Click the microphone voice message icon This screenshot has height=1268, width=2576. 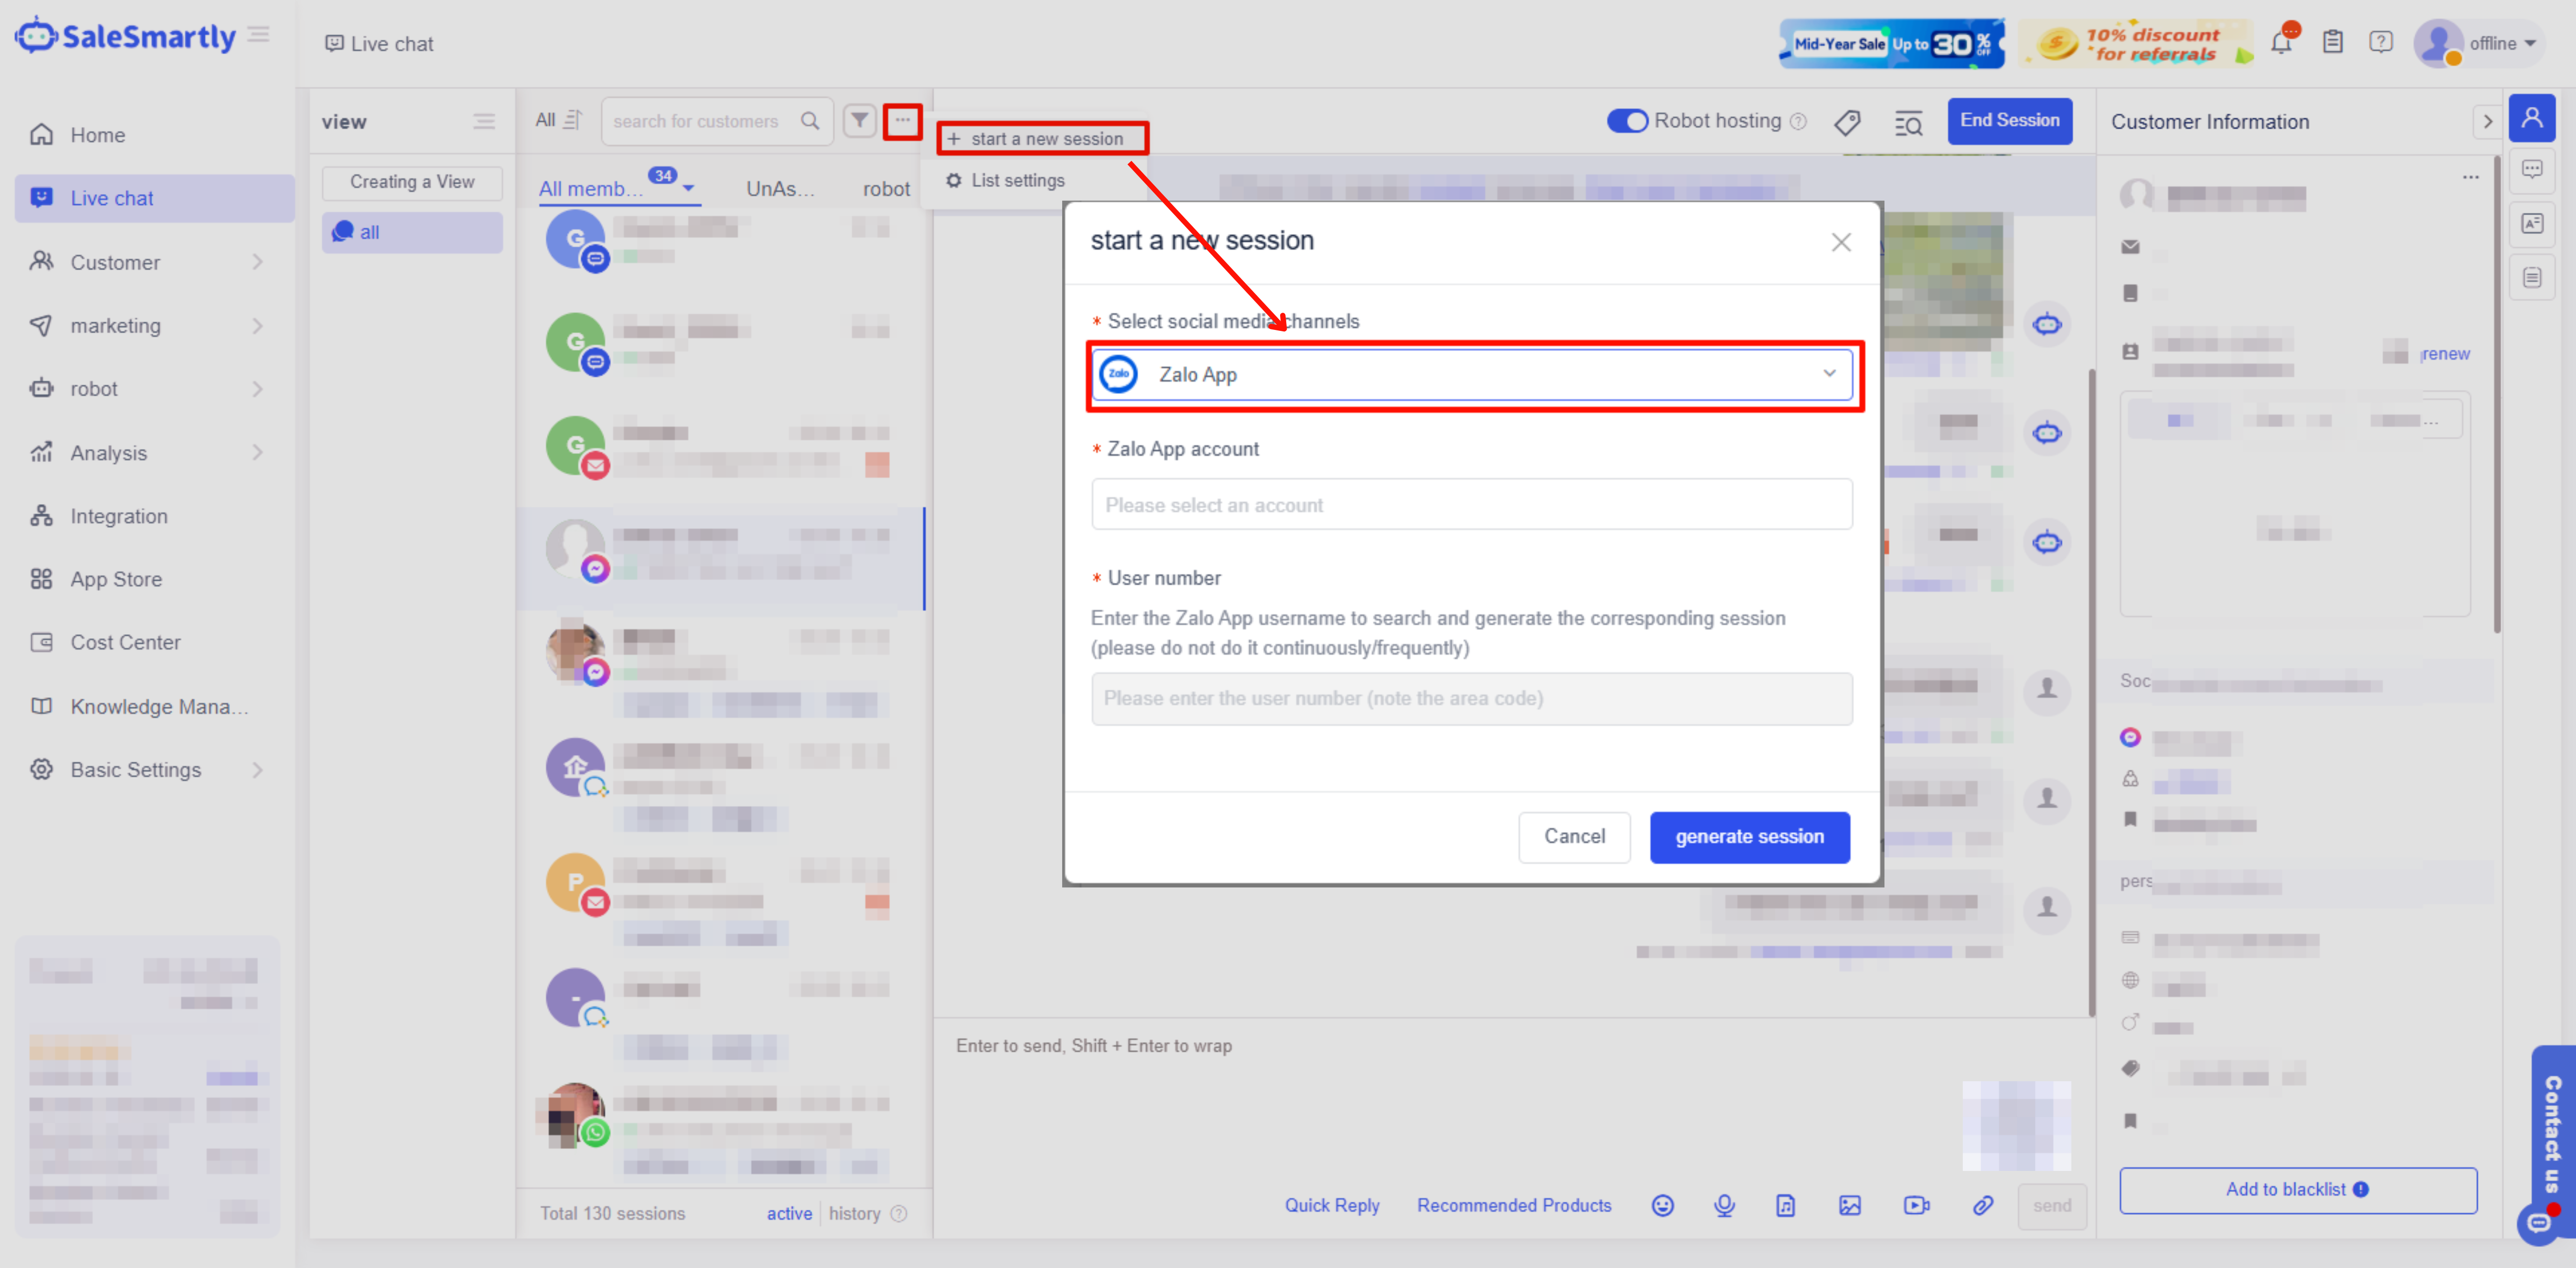pyautogui.click(x=1724, y=1205)
